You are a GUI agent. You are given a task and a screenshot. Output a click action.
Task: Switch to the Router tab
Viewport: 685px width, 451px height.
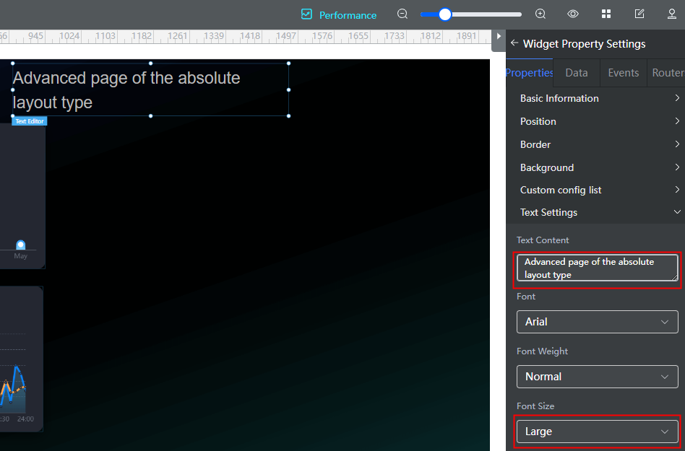[x=666, y=73]
